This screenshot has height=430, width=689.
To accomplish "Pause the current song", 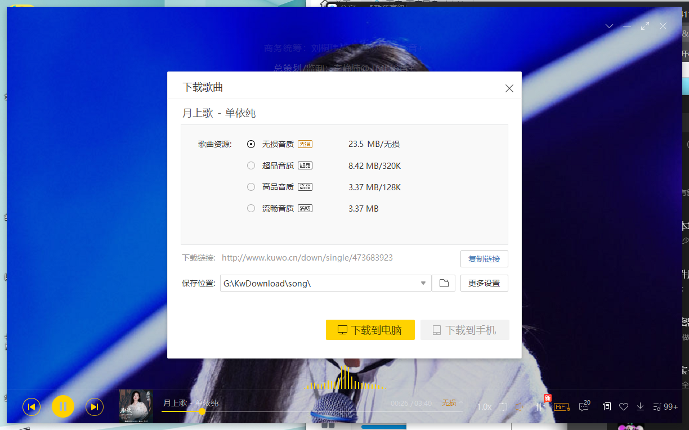I will click(63, 406).
